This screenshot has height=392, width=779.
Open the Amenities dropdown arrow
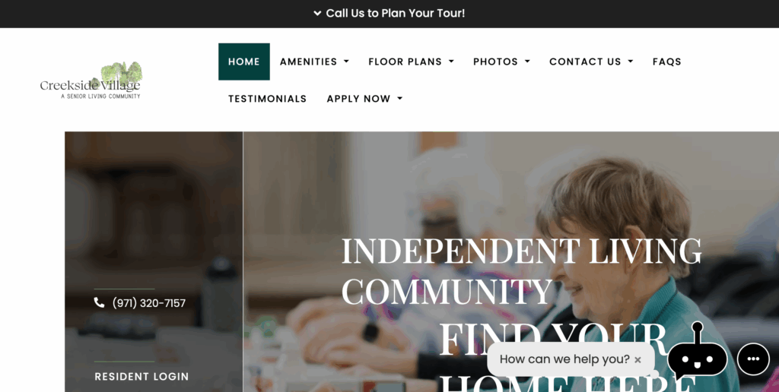(346, 62)
